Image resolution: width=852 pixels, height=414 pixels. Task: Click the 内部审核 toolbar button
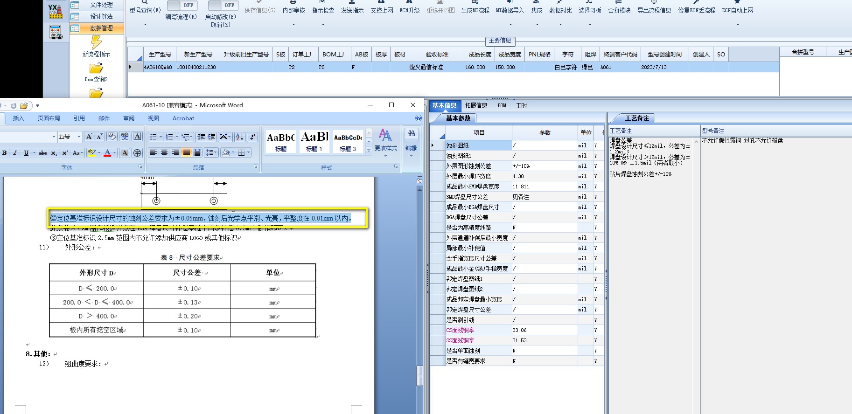[293, 10]
